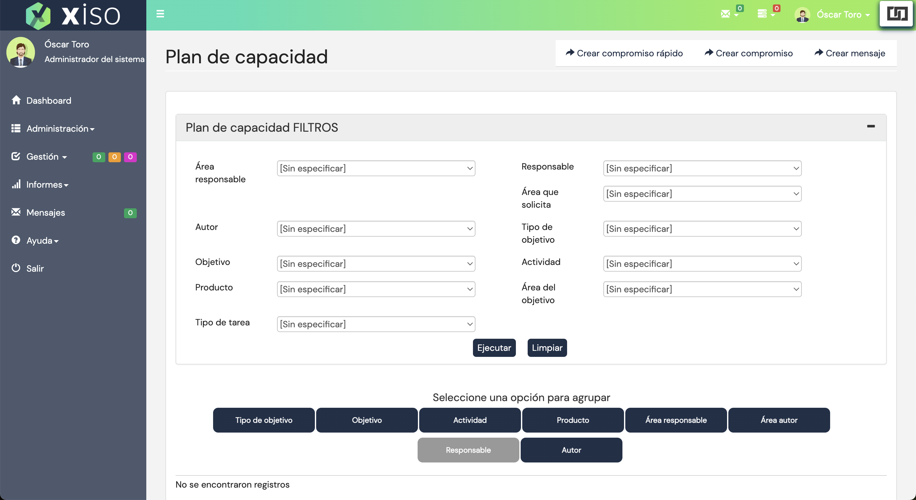Open the Área responsable dropdown
Screen dimensions: 916x500
[x=376, y=168]
